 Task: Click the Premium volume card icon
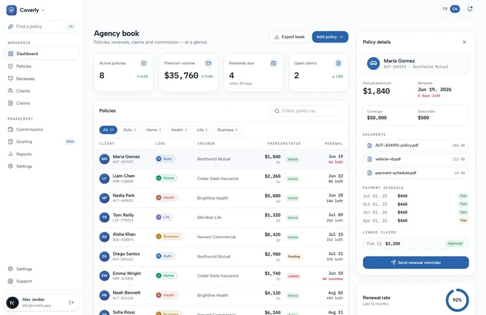(209, 63)
